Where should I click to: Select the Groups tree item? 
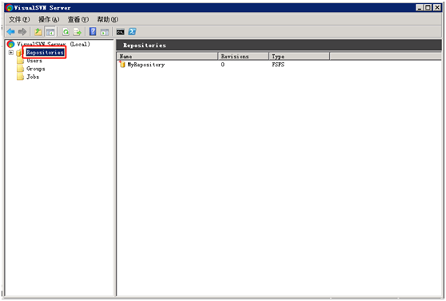pyautogui.click(x=35, y=69)
